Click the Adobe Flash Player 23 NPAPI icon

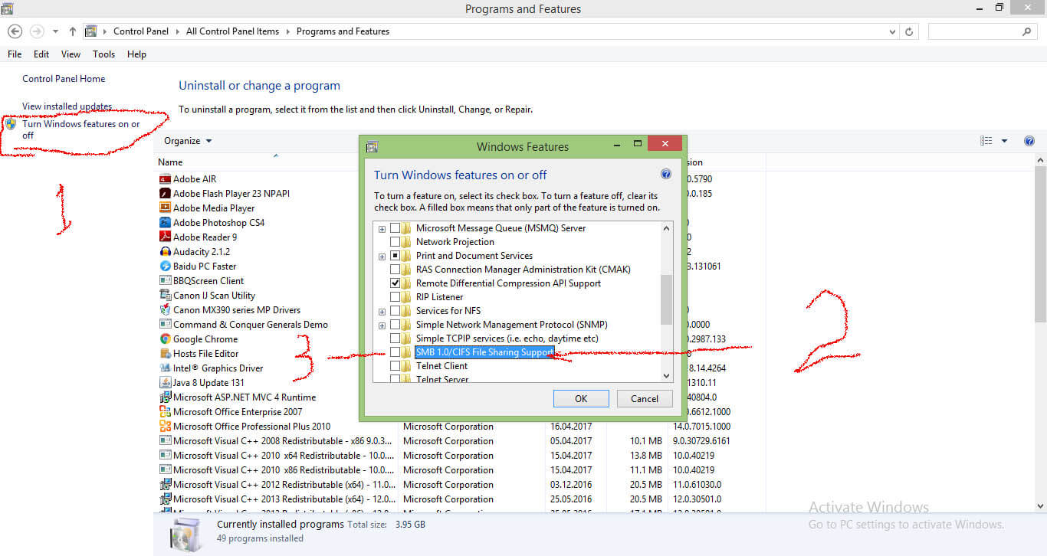[x=165, y=194]
